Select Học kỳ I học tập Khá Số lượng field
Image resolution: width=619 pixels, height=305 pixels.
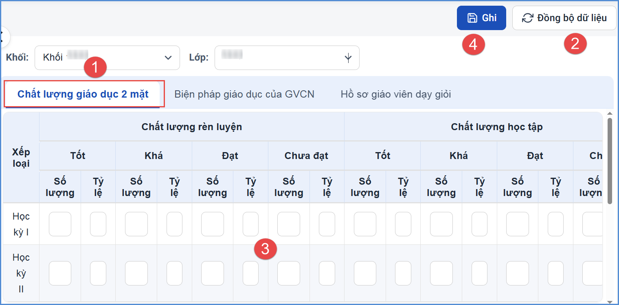click(441, 224)
